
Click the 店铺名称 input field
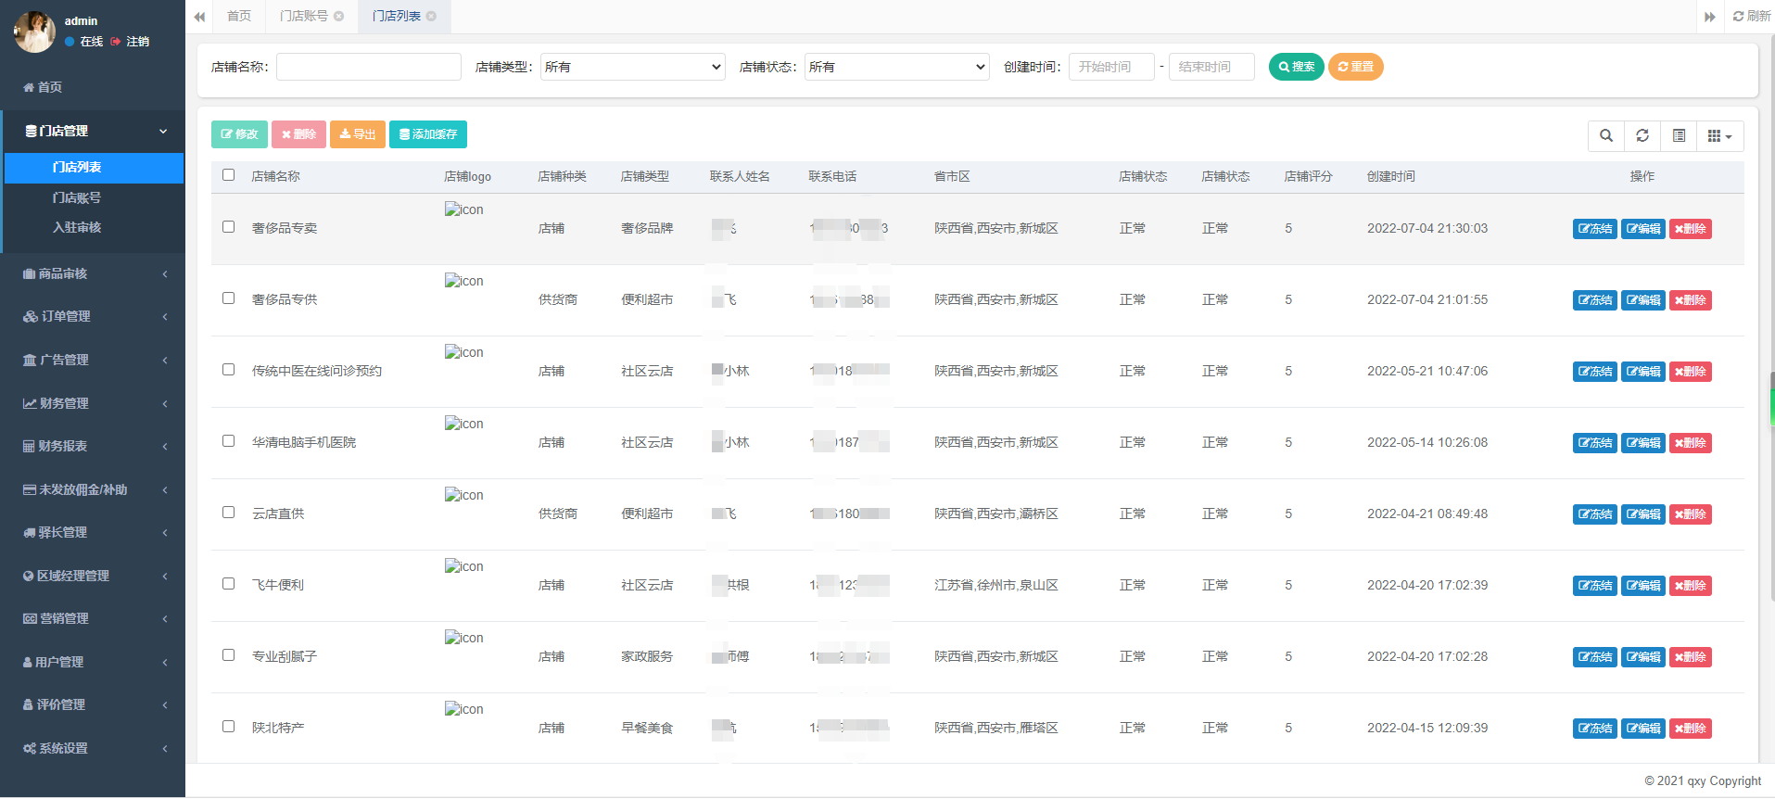click(x=369, y=67)
